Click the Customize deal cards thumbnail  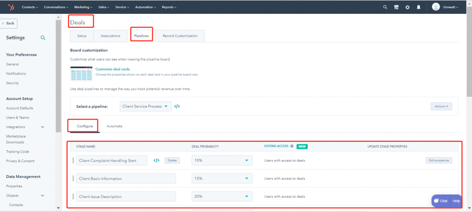click(81, 74)
